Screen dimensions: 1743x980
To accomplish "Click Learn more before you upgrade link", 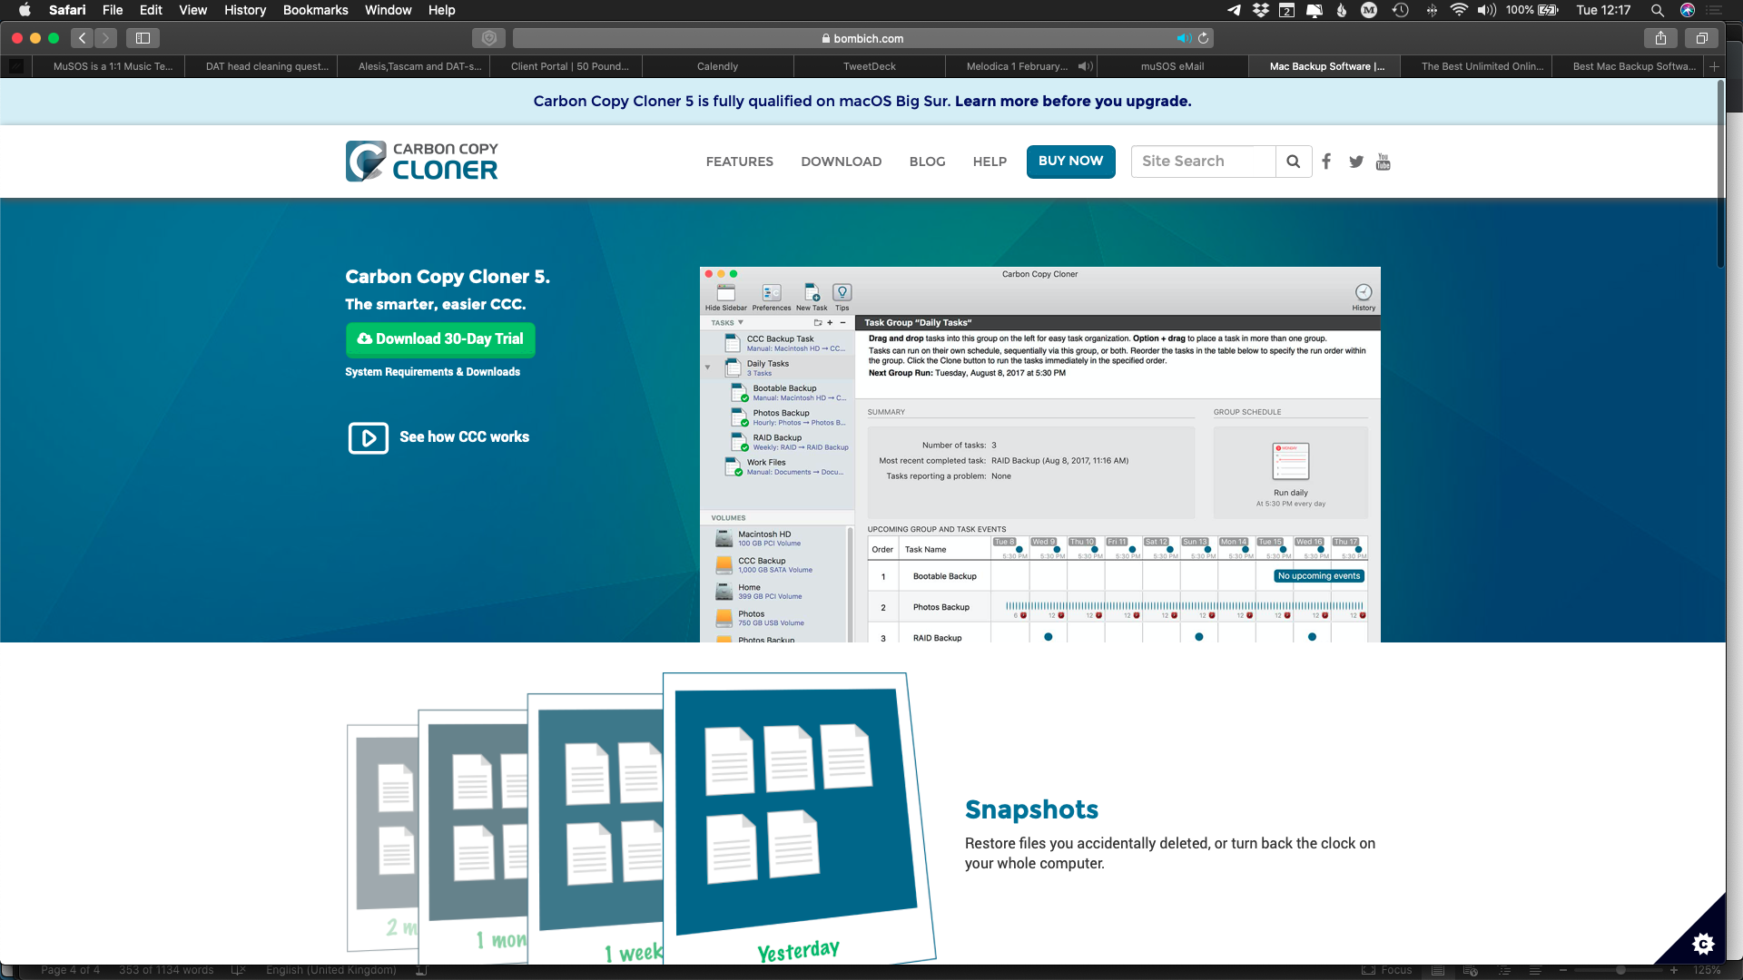I will 1073,102.
